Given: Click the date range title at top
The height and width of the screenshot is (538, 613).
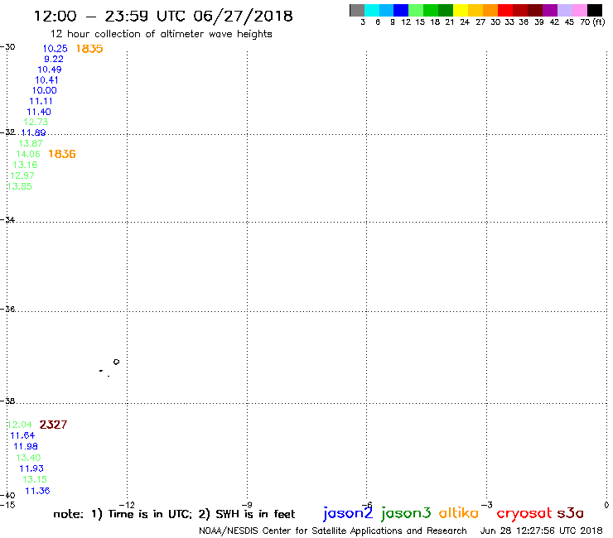Looking at the screenshot, I should (x=163, y=16).
